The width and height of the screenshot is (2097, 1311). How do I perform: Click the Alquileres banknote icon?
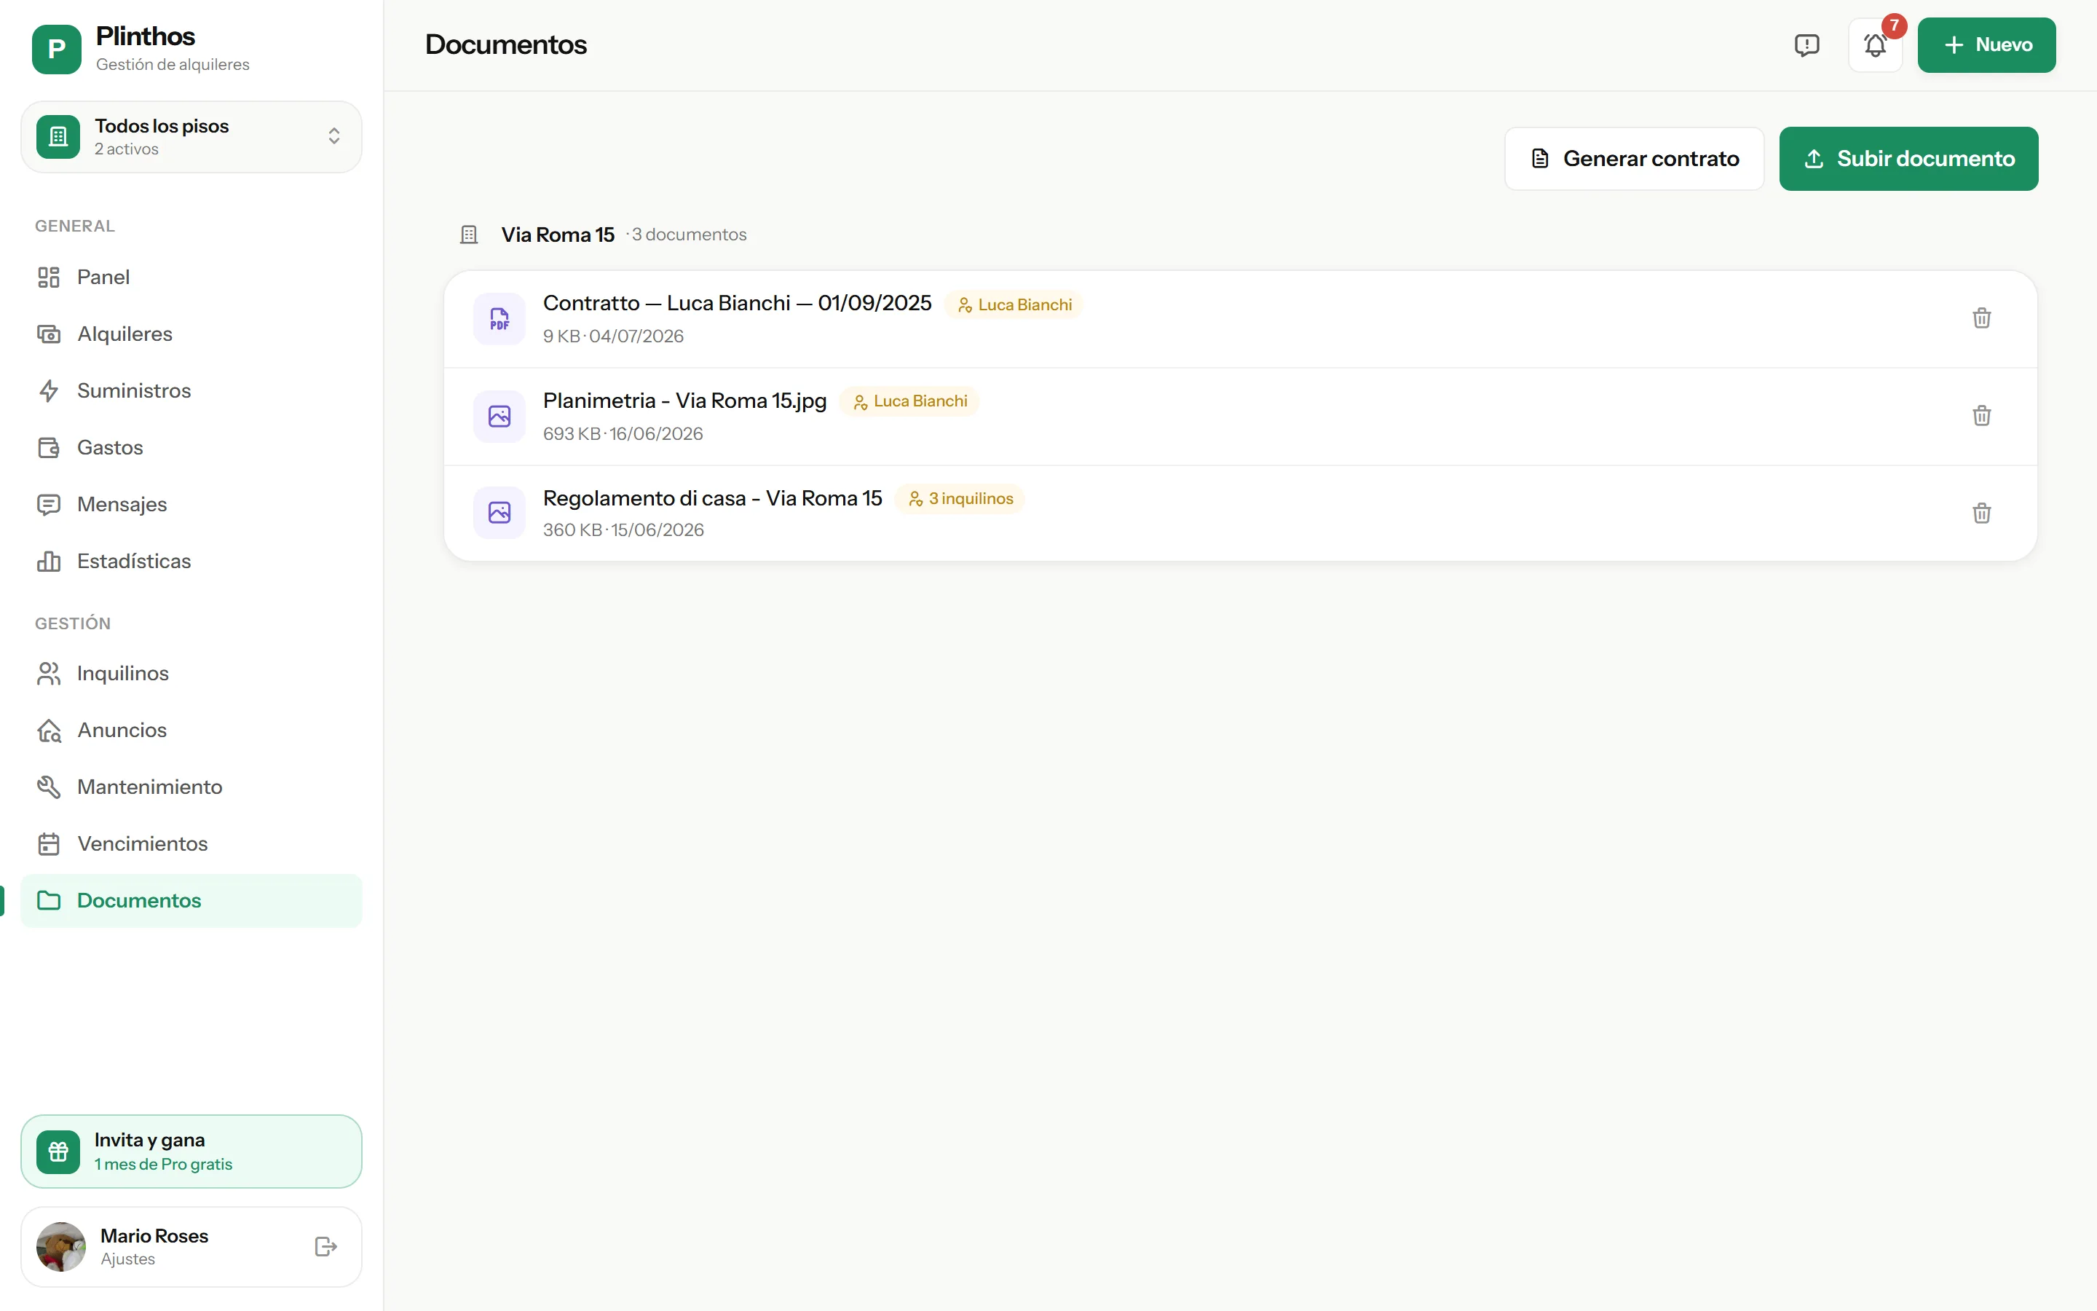click(x=49, y=334)
